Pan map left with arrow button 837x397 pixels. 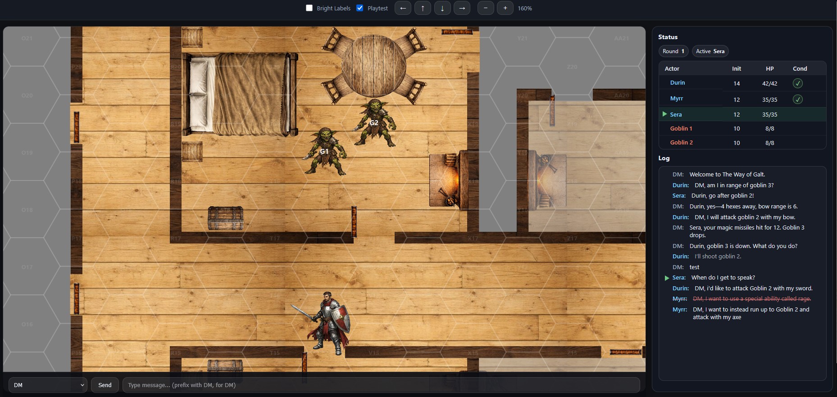pos(403,8)
